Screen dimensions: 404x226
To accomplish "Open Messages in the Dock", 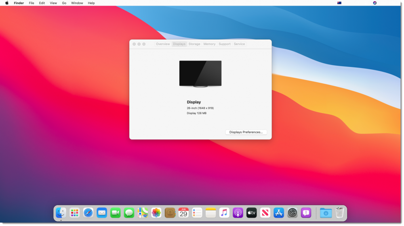I will click(x=129, y=213).
